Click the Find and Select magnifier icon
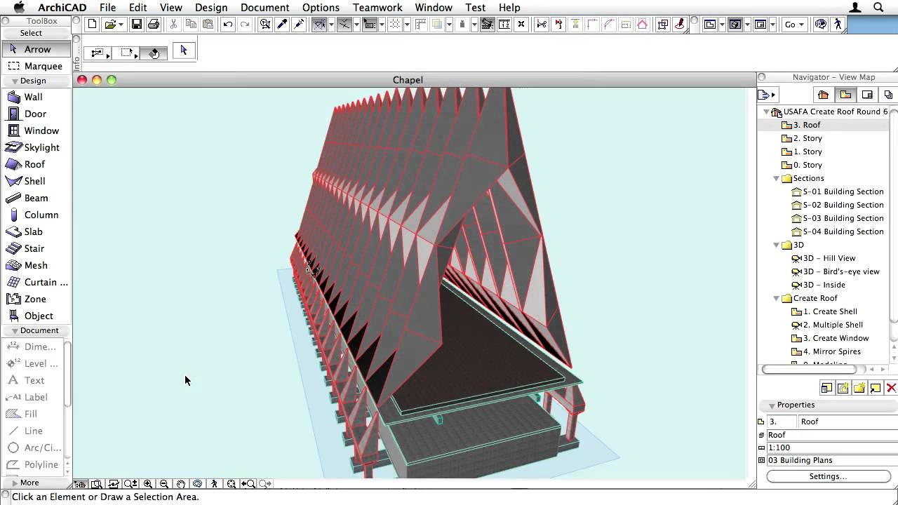This screenshot has width=898, height=505. pyautogui.click(x=265, y=25)
